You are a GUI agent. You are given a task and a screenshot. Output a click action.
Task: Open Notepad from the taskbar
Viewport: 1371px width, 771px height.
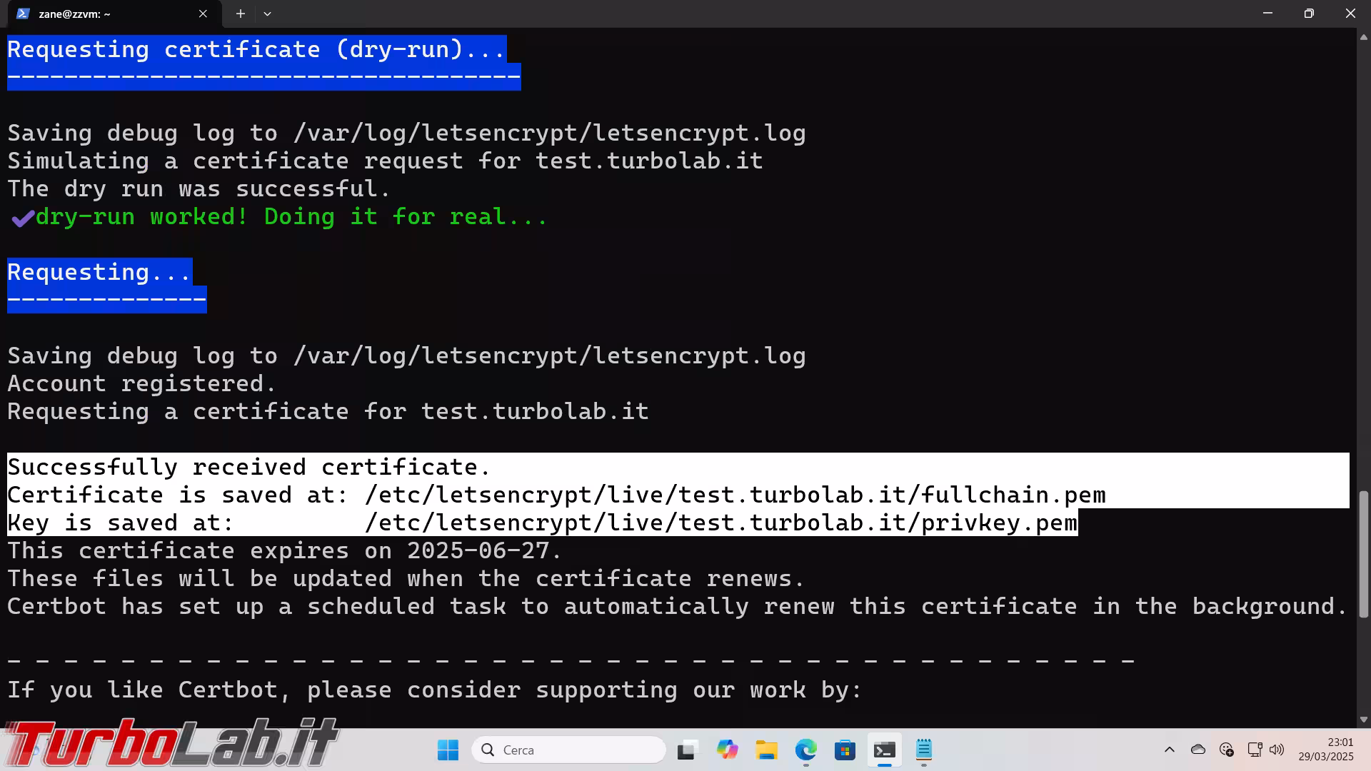[924, 750]
